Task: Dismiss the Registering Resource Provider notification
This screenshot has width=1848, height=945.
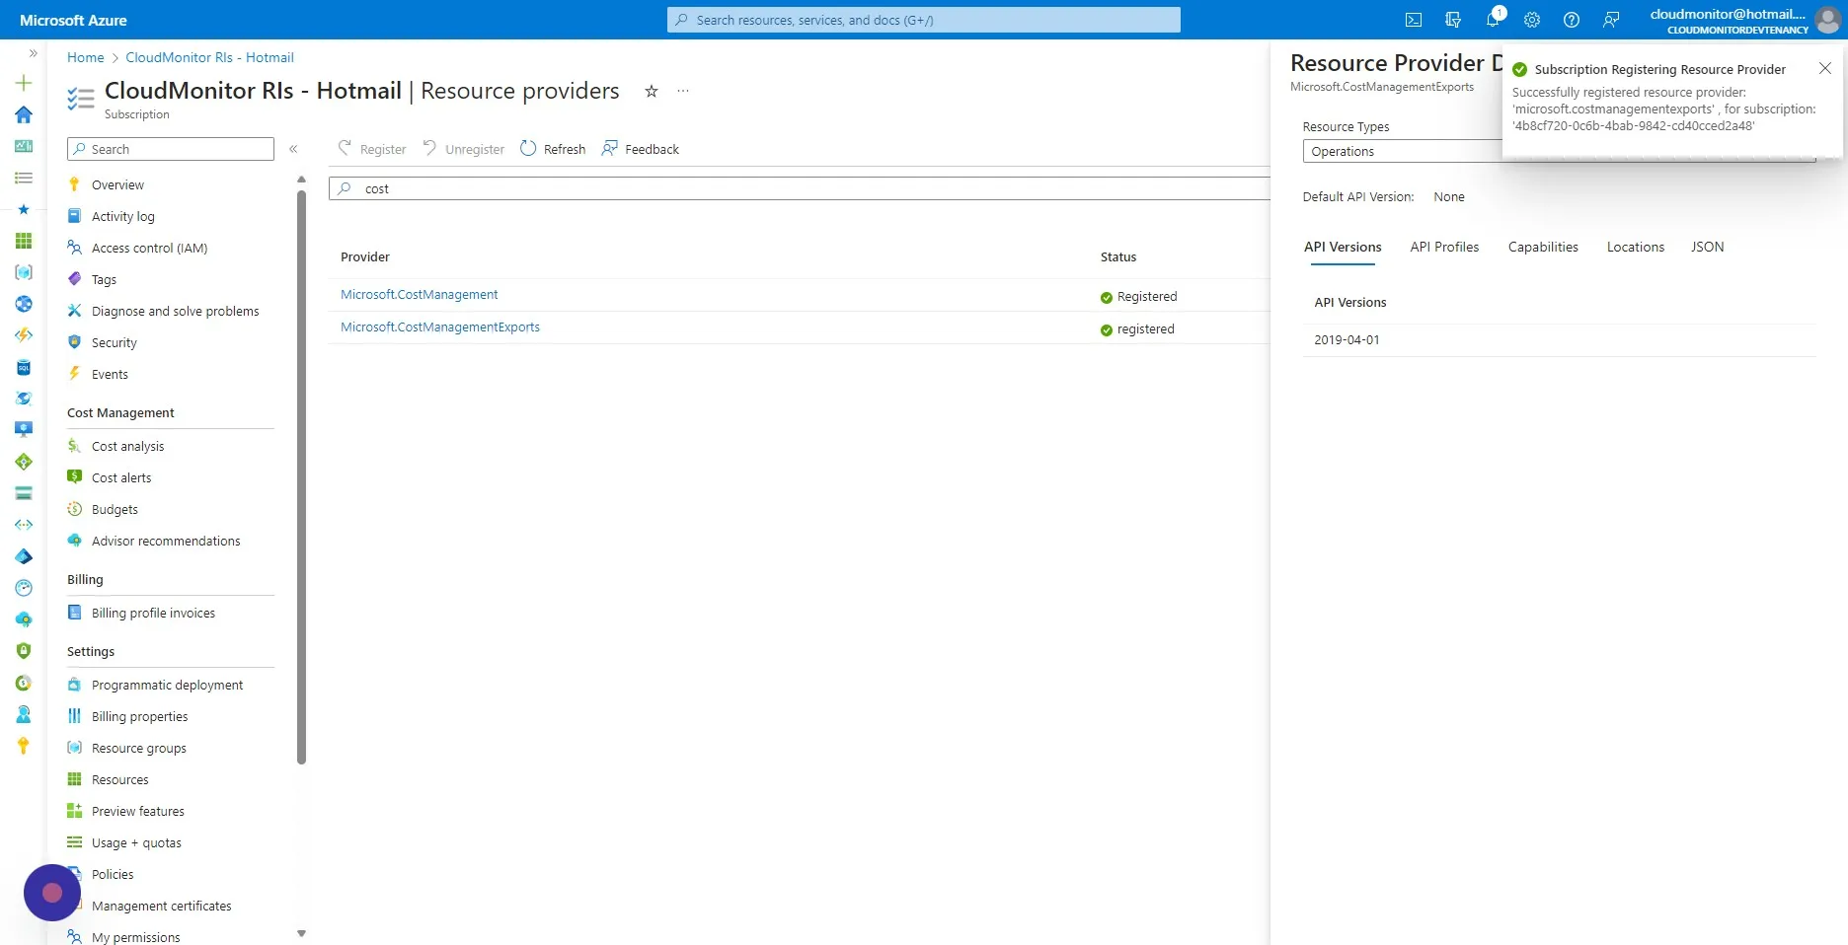Action: [1825, 68]
